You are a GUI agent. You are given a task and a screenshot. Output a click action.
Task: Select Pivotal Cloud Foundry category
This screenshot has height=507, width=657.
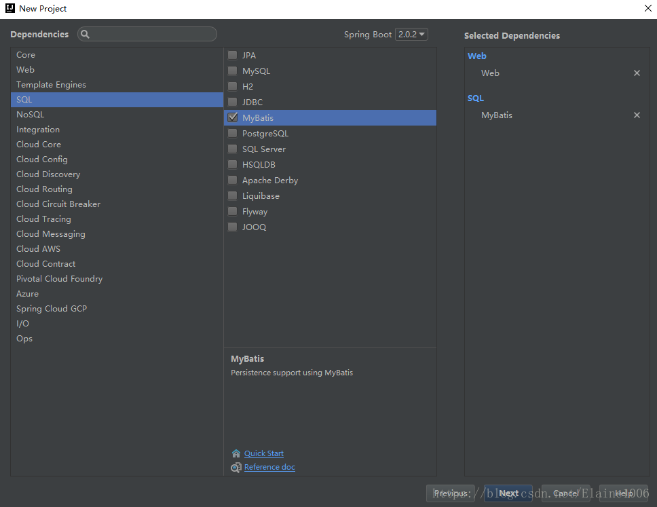click(x=117, y=279)
